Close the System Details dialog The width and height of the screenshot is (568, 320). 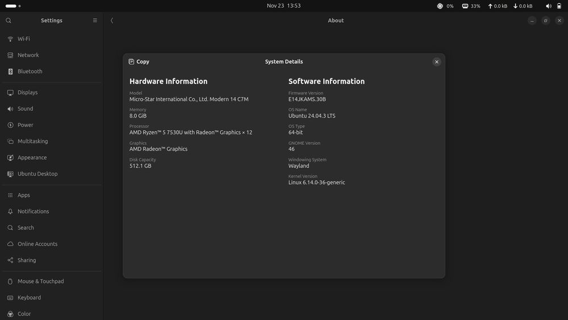point(436,61)
